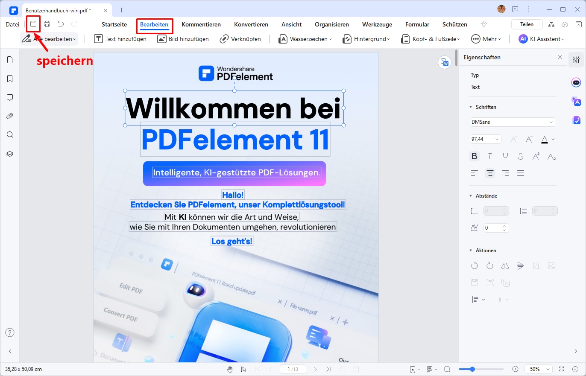Toggle subscript formatting
586x376 pixels.
tap(551, 156)
